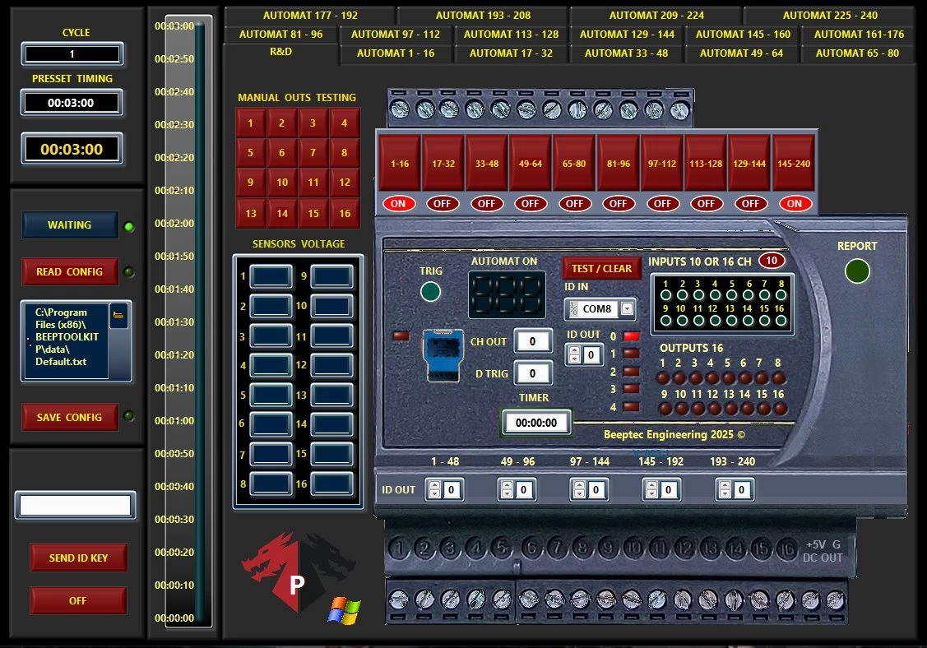Click output 16 red LED
Viewport: 927px width, 648px height.
[781, 408]
